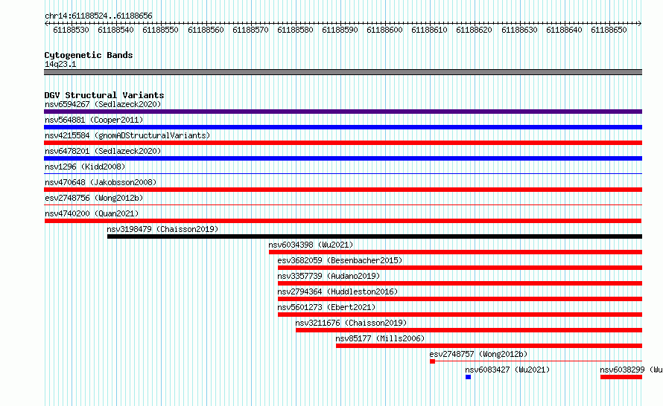Click the red nsv4215584 variant bar

[343, 143]
